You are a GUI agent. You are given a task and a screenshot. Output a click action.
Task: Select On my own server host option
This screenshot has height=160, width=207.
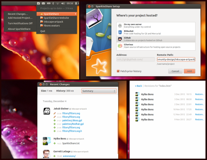156,25
